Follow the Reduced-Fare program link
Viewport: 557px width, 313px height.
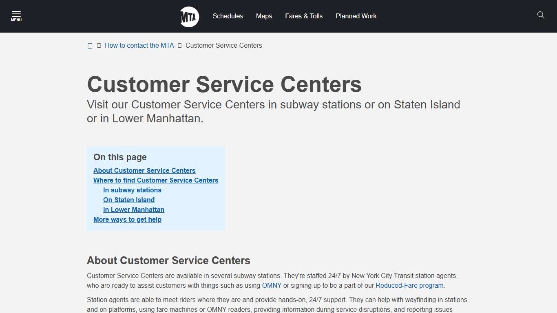(x=409, y=285)
